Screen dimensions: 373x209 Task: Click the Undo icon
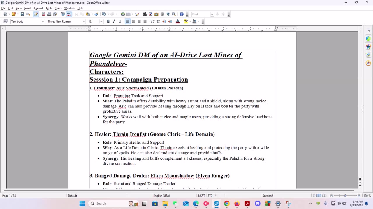(x=103, y=14)
